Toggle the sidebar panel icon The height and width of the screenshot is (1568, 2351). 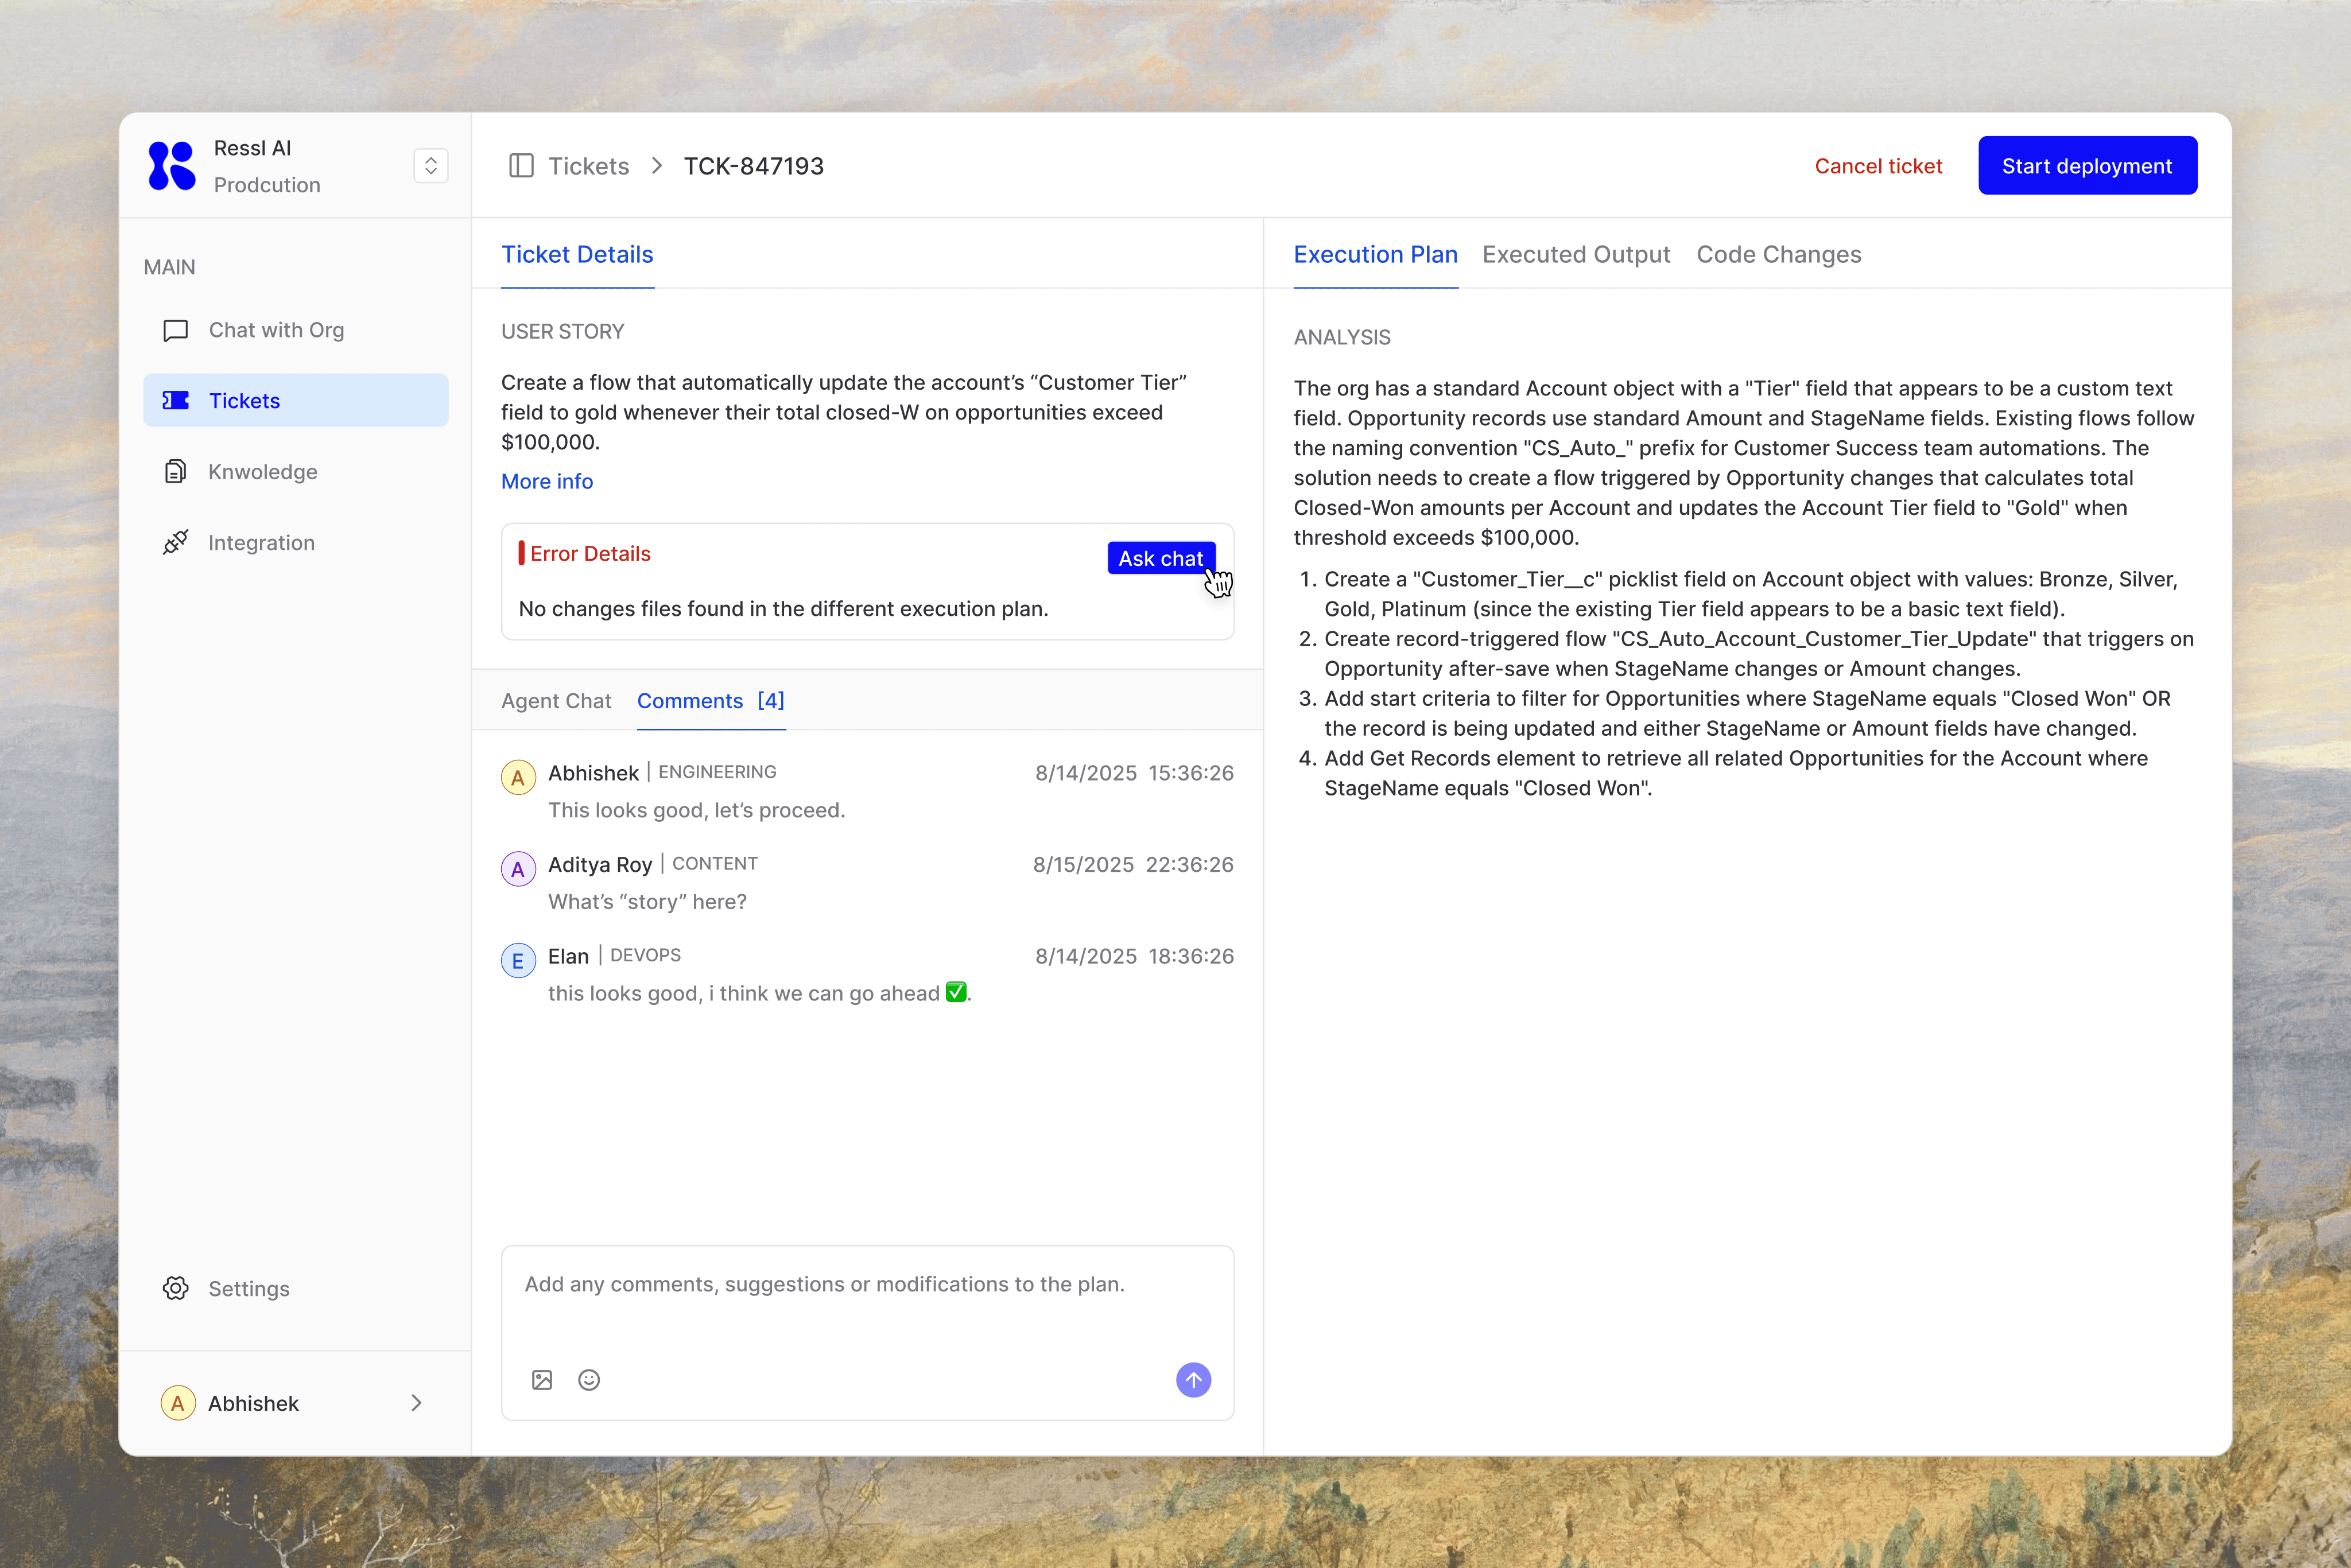pyautogui.click(x=521, y=166)
